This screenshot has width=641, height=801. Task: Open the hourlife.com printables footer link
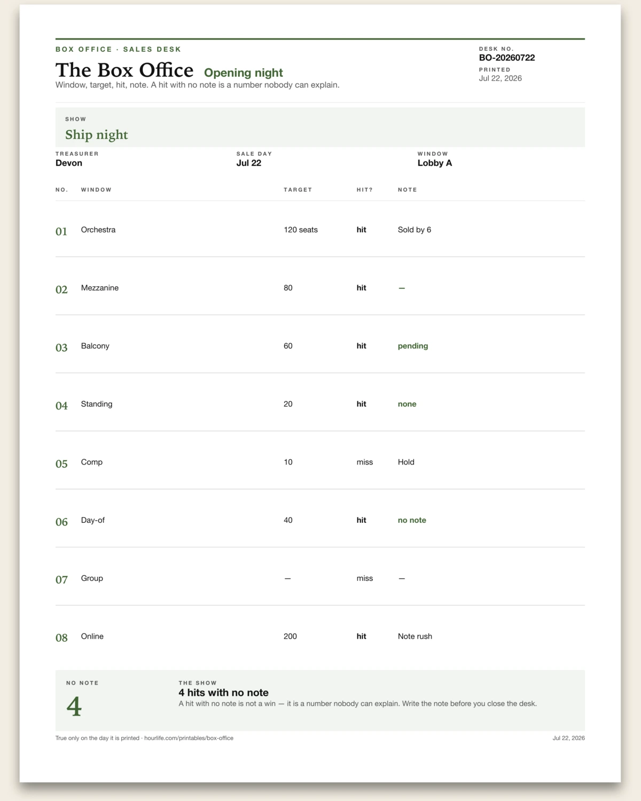tap(189, 738)
